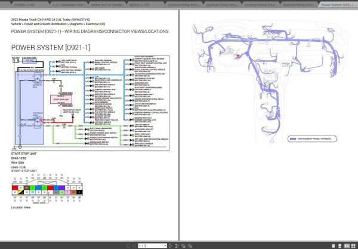Switch to Heater and Air Condit... tab
Viewport: 358px width, 249px height.
click(x=107, y=5)
